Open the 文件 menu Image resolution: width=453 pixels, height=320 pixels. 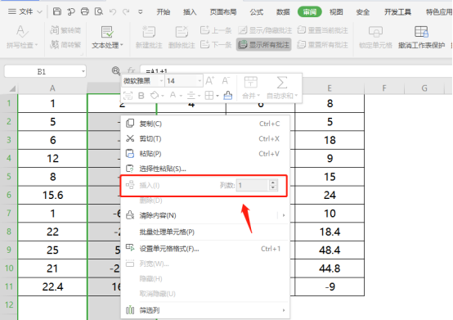click(25, 11)
